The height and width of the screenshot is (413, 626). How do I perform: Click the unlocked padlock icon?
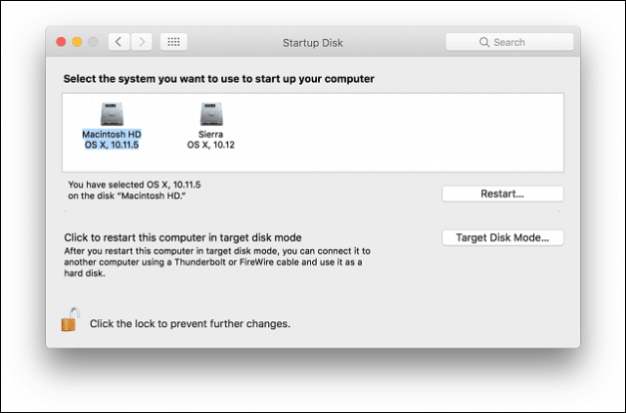(x=70, y=319)
